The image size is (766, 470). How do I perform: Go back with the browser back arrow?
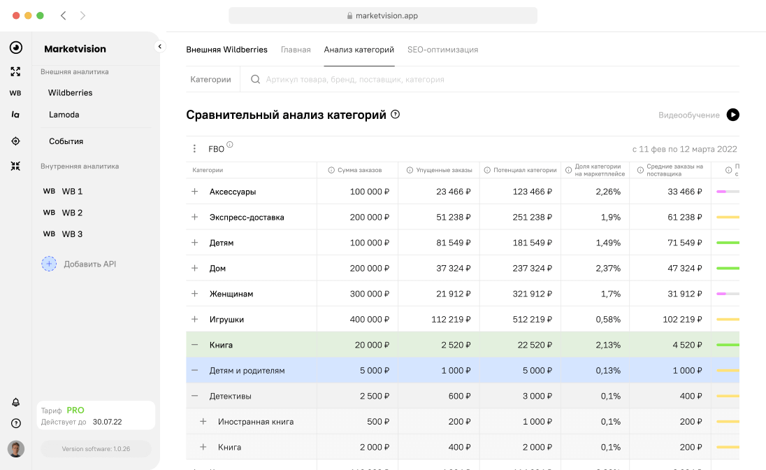pos(63,15)
